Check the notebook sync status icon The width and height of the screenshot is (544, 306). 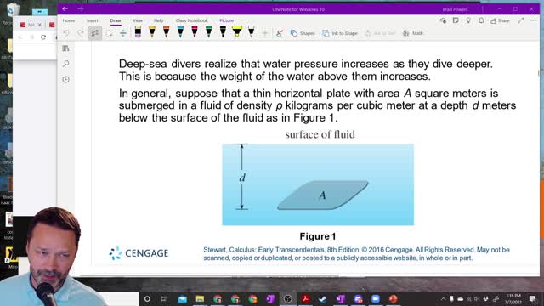pos(443,20)
